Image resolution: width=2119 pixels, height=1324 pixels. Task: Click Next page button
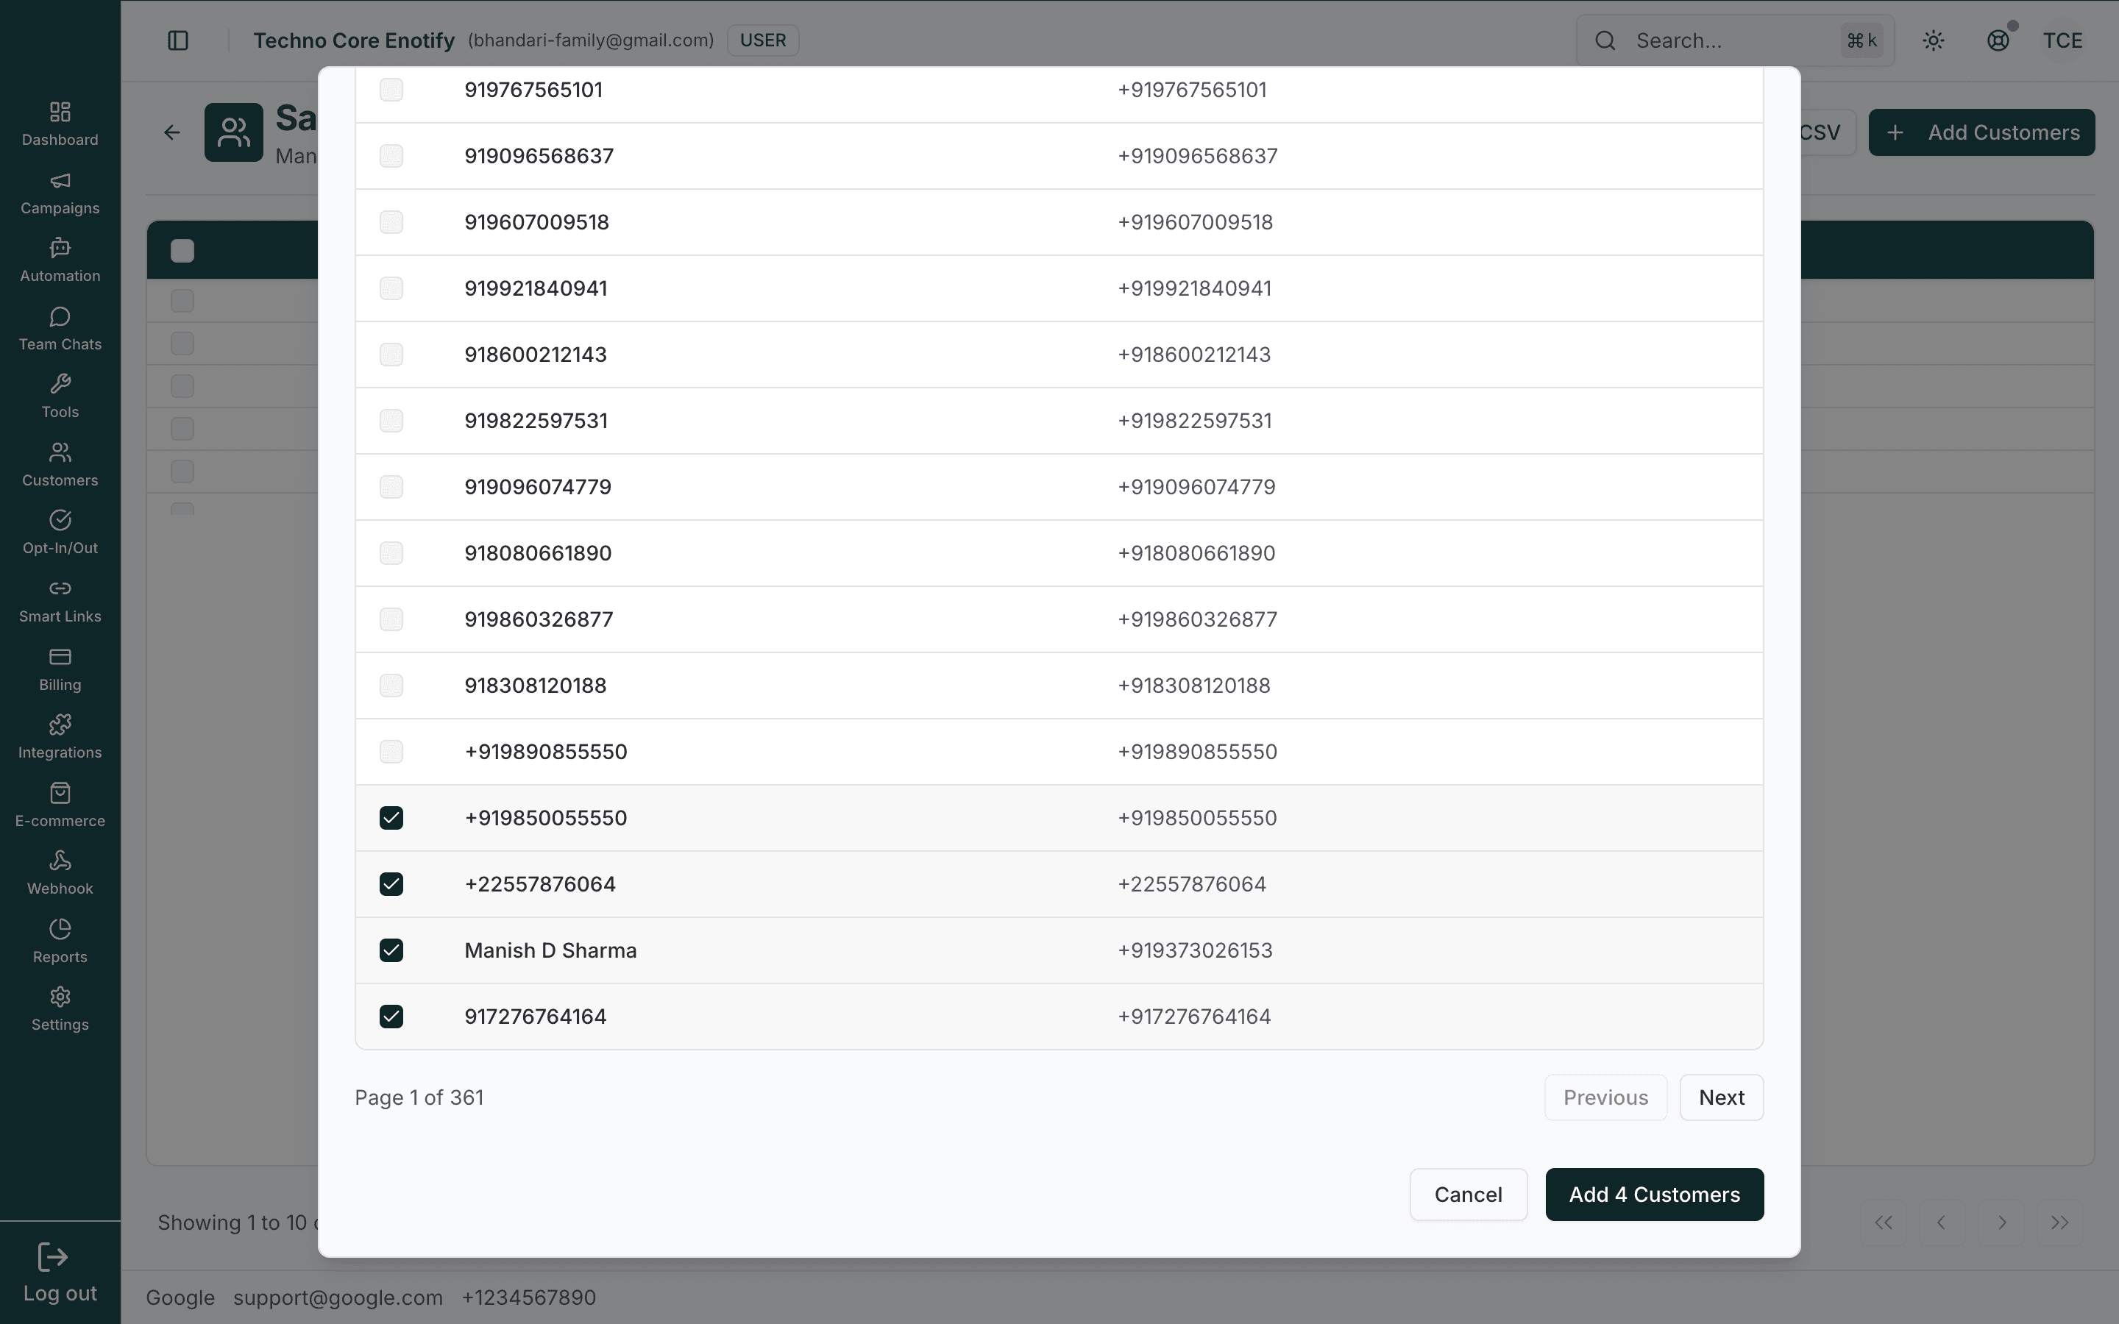point(1722,1097)
